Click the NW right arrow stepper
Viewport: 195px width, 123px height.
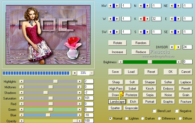pyautogui.click(x=117, y=6)
